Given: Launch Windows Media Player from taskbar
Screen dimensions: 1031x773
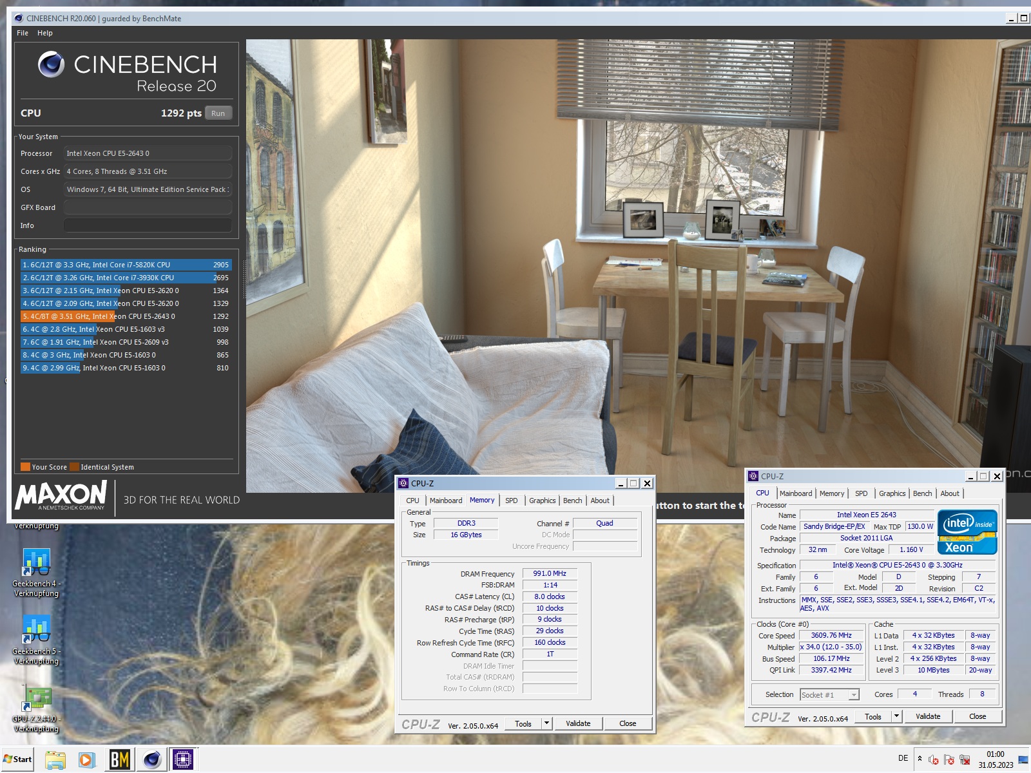Looking at the screenshot, I should 87,760.
